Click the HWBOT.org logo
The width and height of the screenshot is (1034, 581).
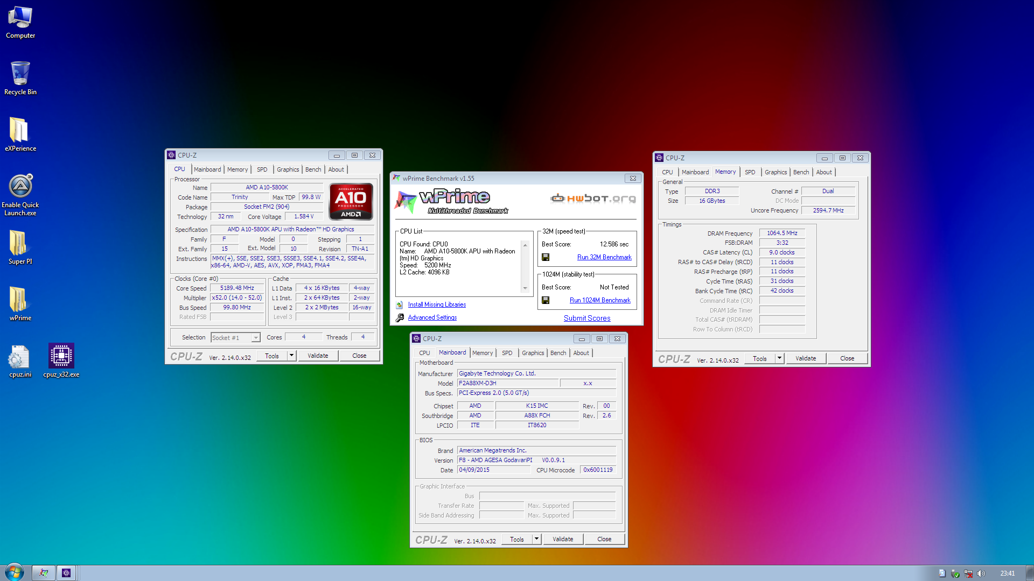click(x=593, y=199)
